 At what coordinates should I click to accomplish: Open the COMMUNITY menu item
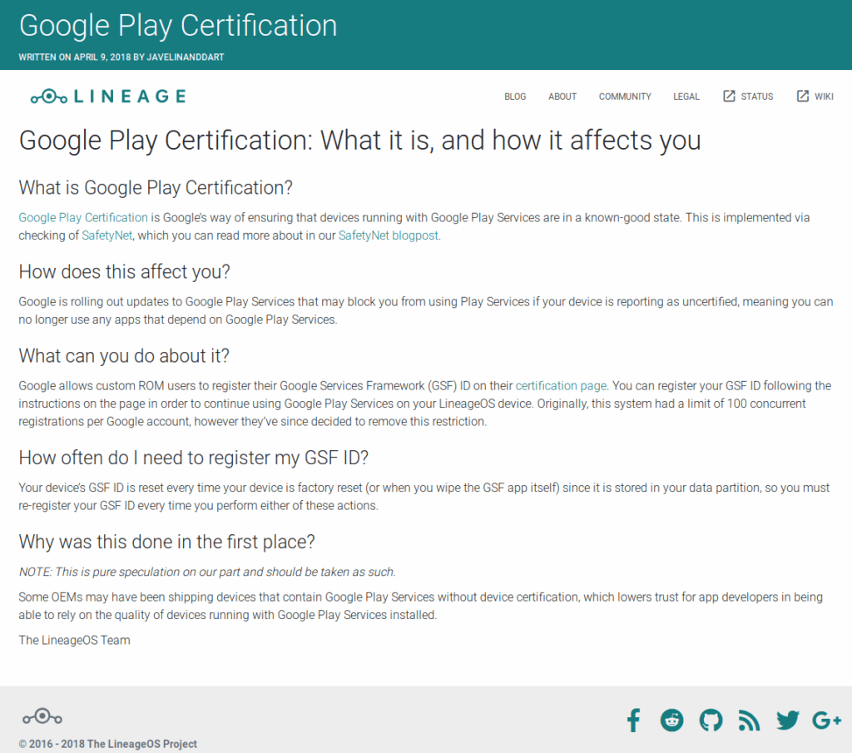click(625, 97)
